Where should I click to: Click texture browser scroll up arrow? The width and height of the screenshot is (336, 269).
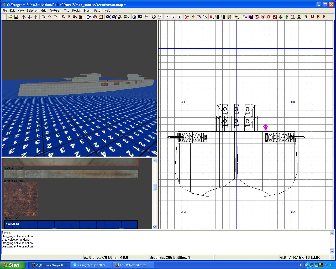tap(154, 161)
